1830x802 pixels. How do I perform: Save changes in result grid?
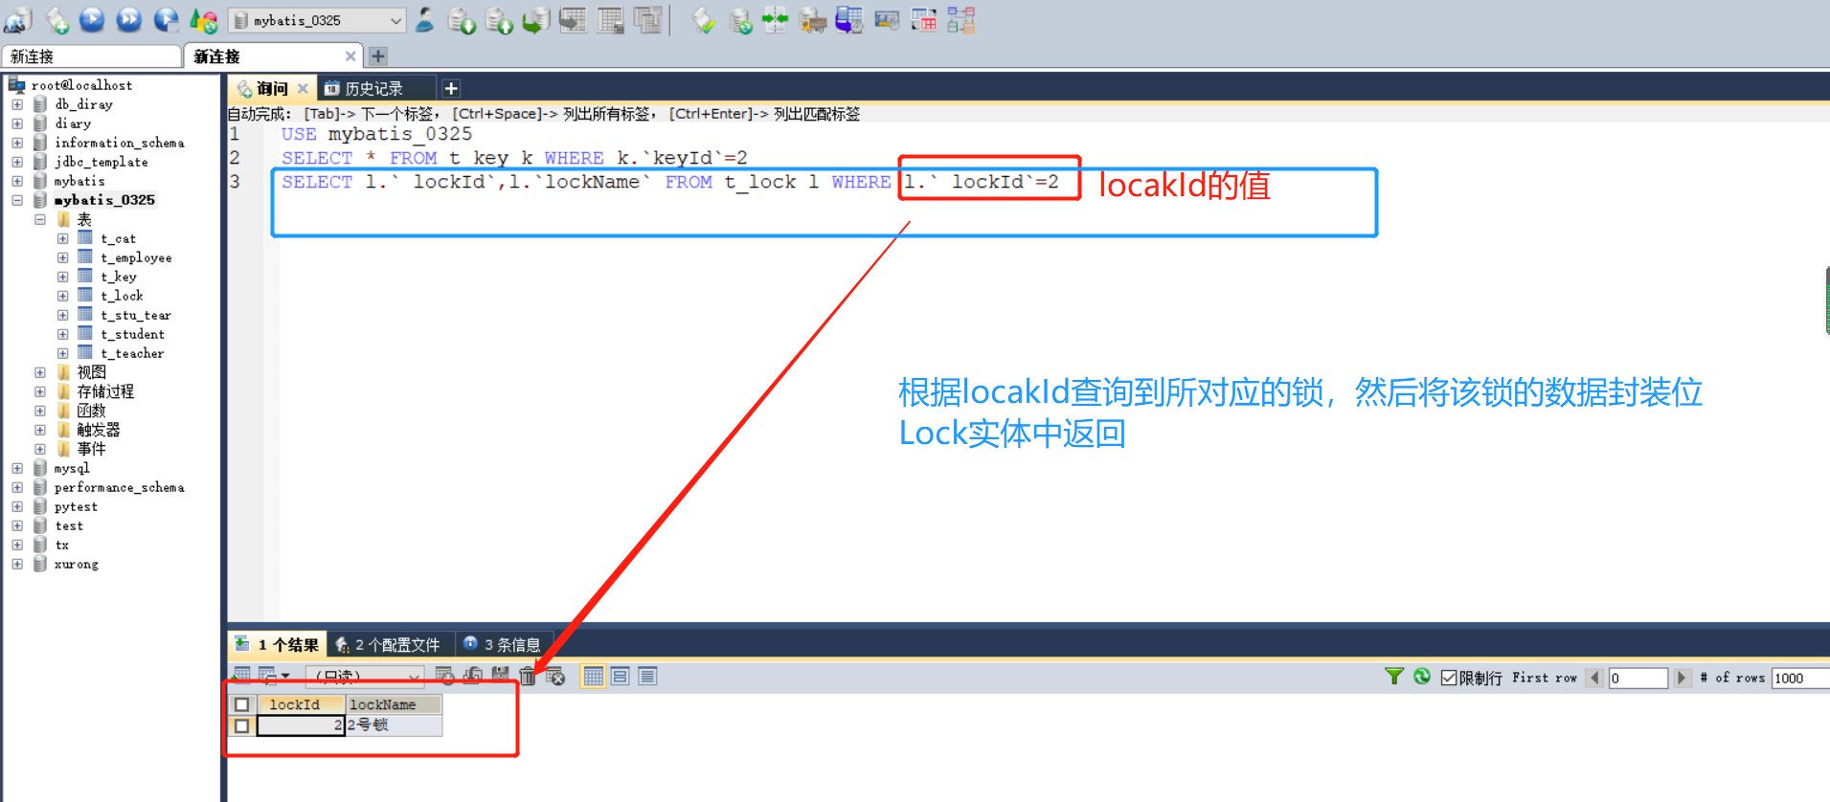click(500, 676)
